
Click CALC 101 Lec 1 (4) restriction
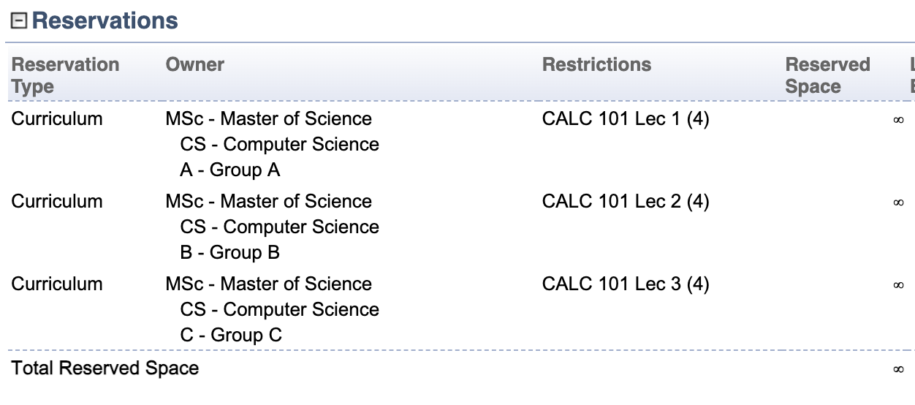coord(626,118)
